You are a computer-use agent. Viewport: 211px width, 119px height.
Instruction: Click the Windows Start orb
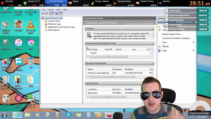4,115
